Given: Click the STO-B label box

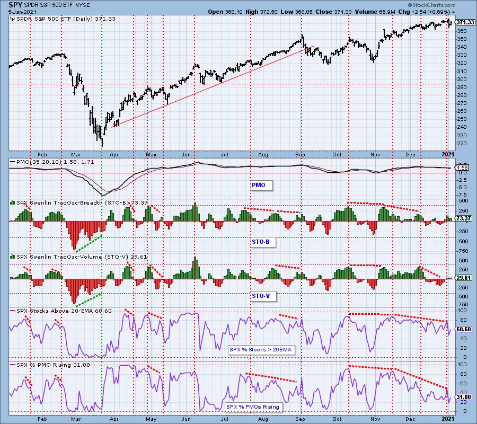Looking at the screenshot, I should pos(263,242).
